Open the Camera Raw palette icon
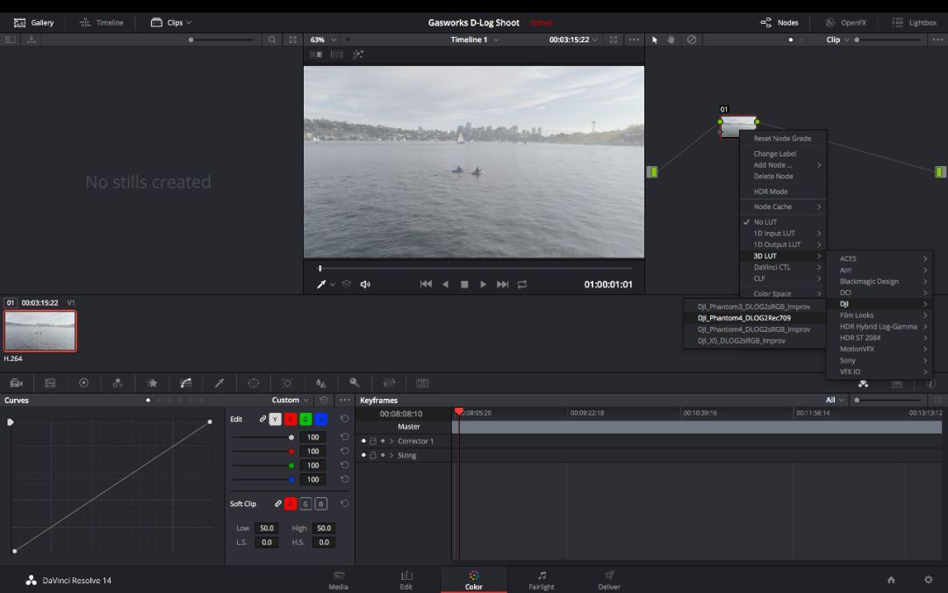Screen dimensions: 948x593 (16, 383)
